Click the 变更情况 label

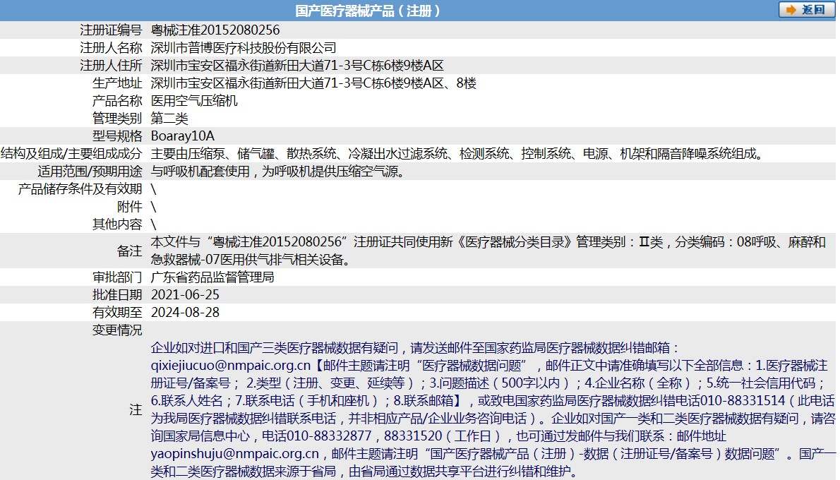(117, 330)
